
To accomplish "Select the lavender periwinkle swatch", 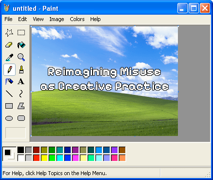I will [x=107, y=158].
